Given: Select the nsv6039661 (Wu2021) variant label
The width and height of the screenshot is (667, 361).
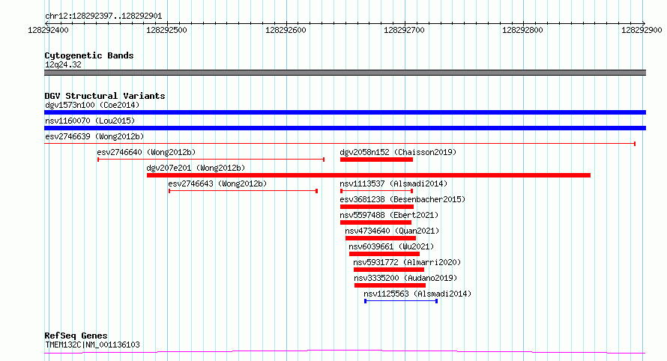Looking at the screenshot, I should (391, 246).
